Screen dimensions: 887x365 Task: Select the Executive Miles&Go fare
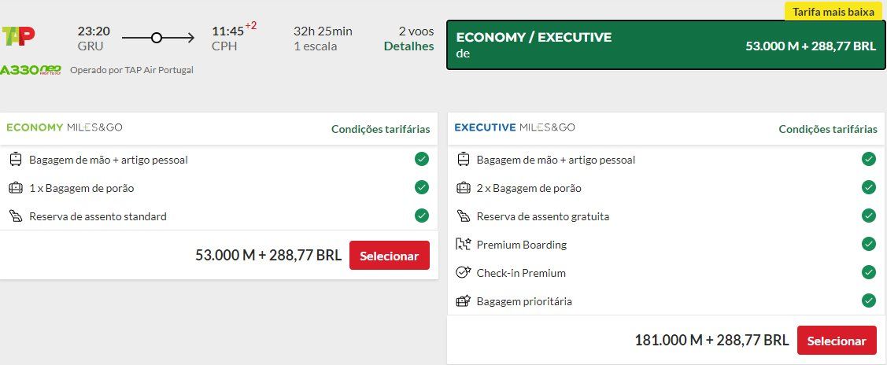836,341
